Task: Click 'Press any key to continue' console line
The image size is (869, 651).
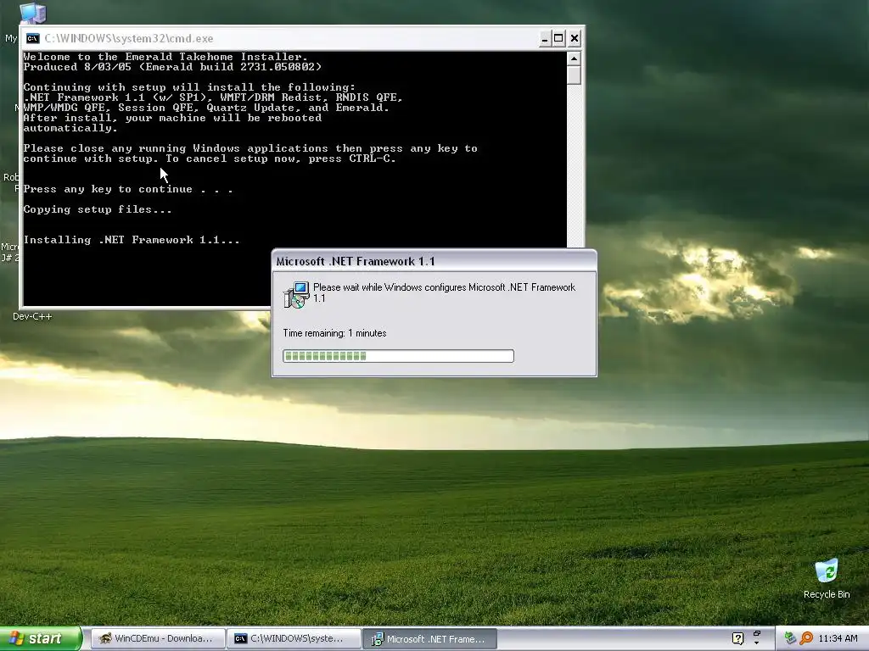Action: click(128, 189)
